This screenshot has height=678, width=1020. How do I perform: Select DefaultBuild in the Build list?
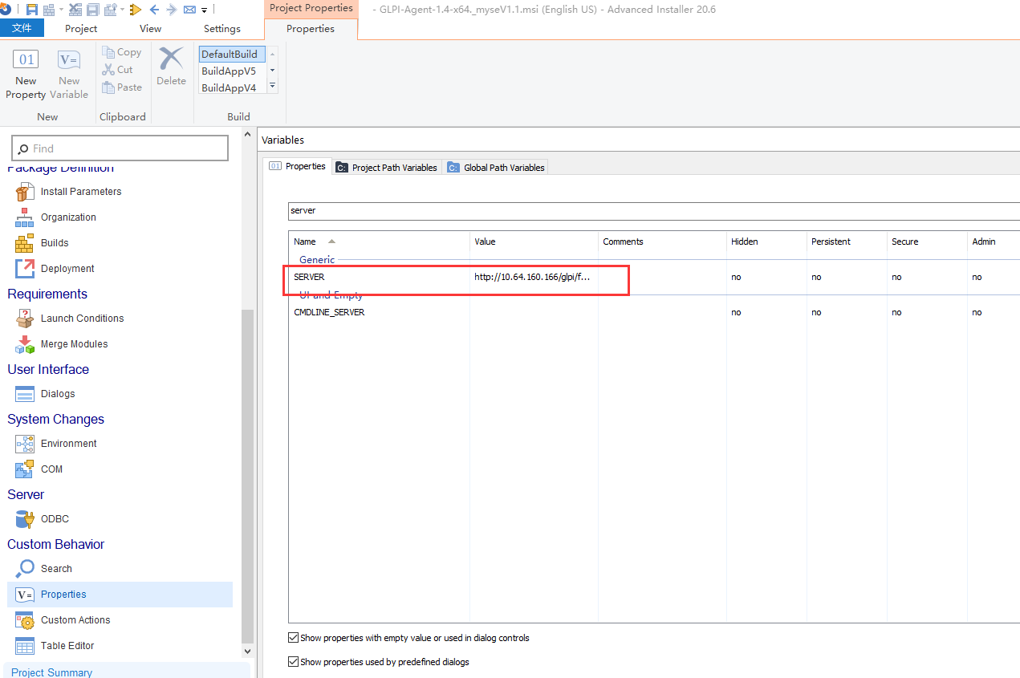tap(232, 54)
